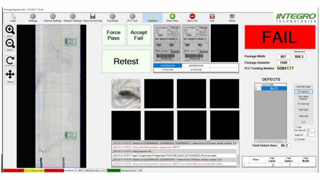
Task: Click Fail Label count cell 2
Action: click(273, 165)
